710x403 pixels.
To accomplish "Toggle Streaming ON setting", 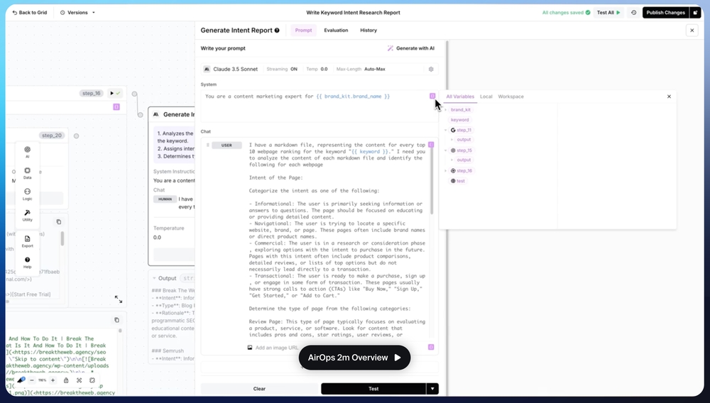I will pyautogui.click(x=282, y=70).
